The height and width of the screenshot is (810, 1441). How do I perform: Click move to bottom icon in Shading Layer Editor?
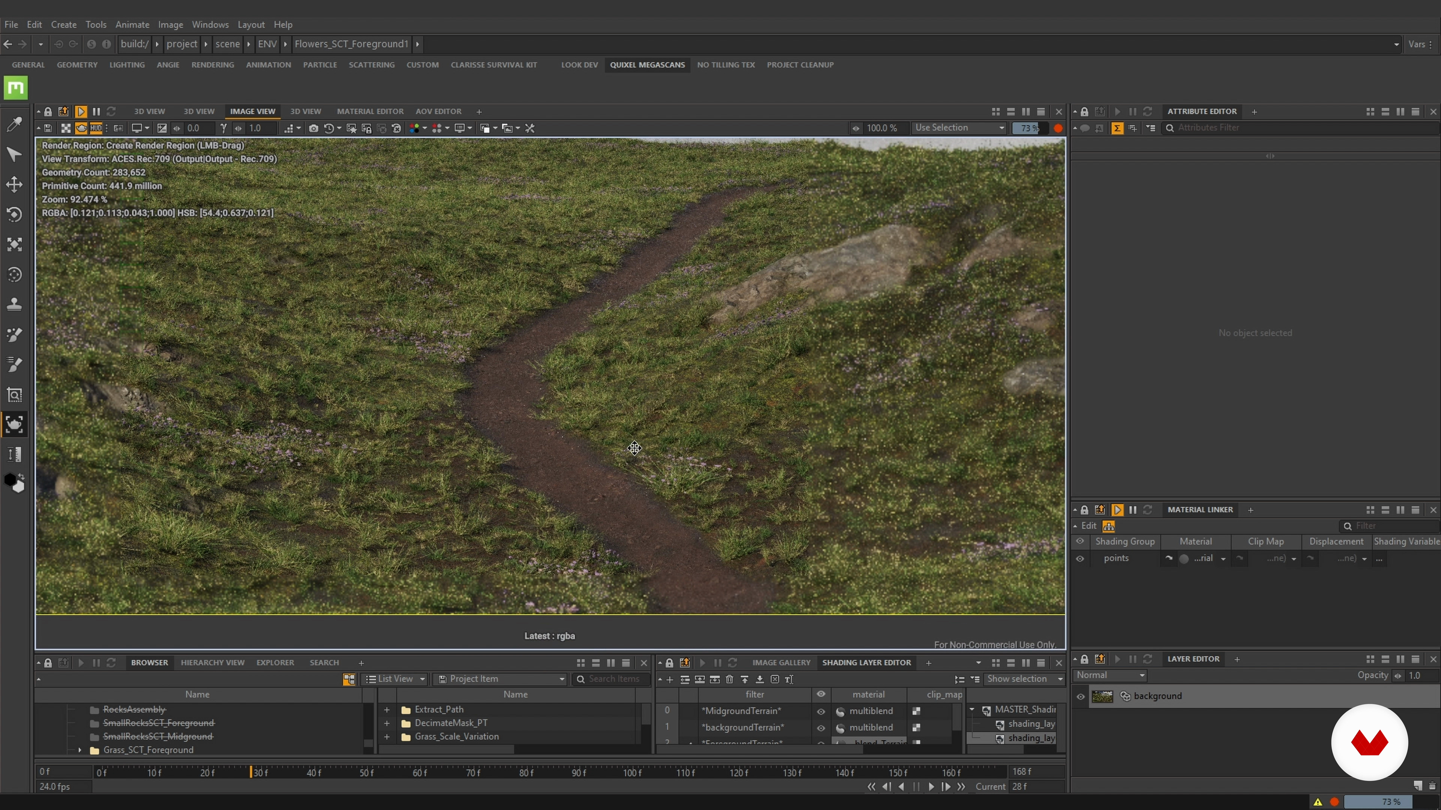pyautogui.click(x=760, y=679)
